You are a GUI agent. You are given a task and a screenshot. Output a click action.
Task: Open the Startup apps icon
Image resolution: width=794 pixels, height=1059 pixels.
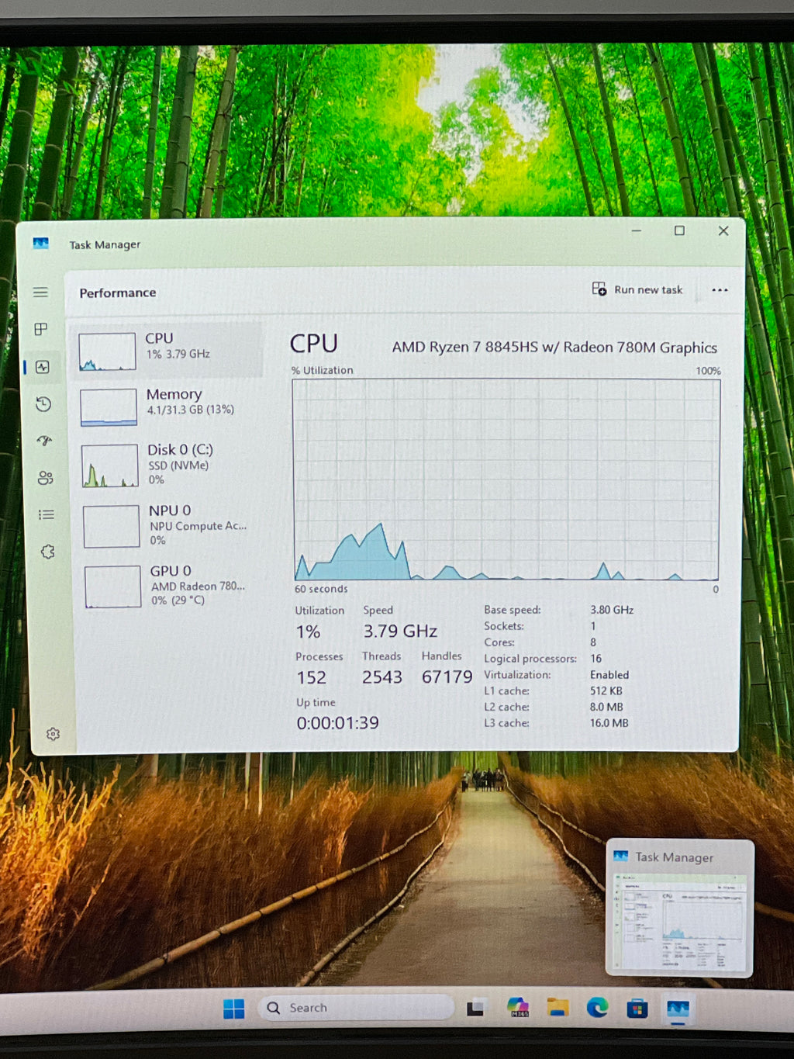(x=44, y=440)
